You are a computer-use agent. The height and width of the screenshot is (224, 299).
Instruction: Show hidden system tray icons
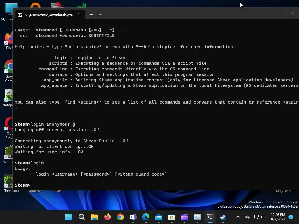pos(238,217)
